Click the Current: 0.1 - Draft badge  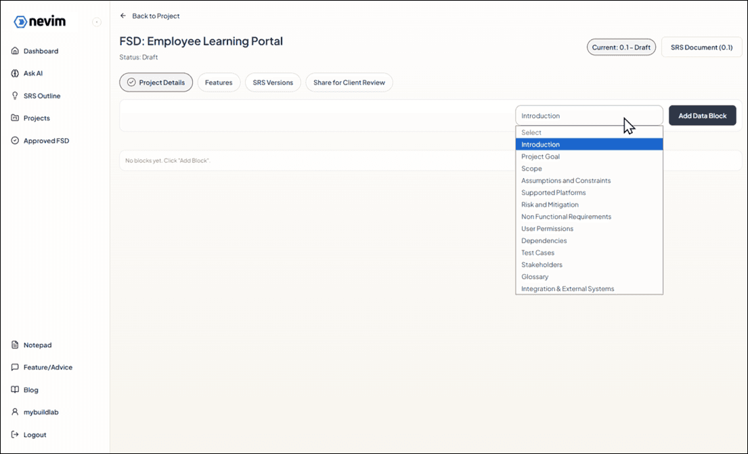(x=621, y=47)
